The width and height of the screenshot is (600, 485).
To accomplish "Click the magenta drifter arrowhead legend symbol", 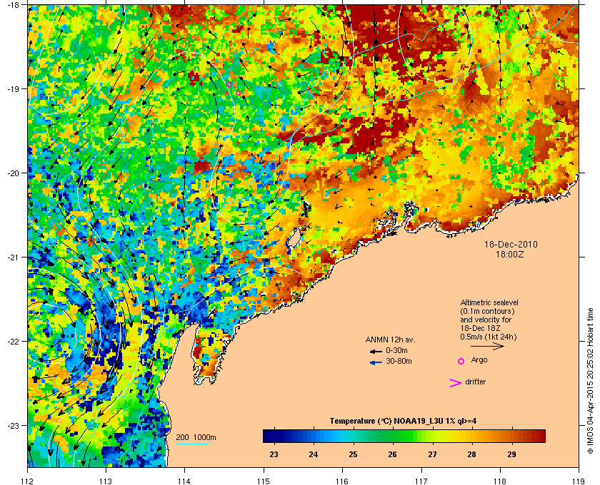I will pos(455,383).
